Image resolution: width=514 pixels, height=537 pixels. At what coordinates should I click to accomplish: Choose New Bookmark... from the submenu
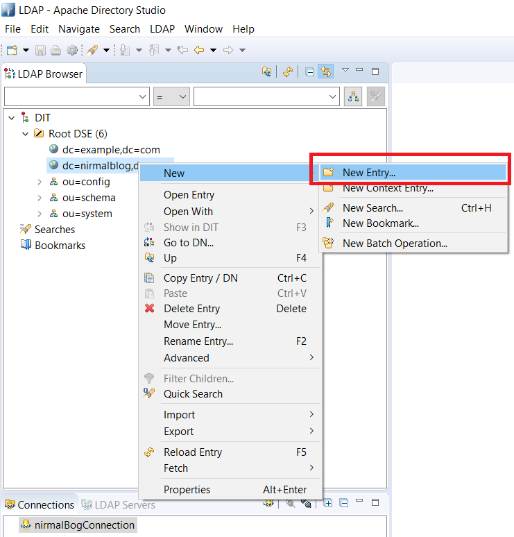[413, 223]
